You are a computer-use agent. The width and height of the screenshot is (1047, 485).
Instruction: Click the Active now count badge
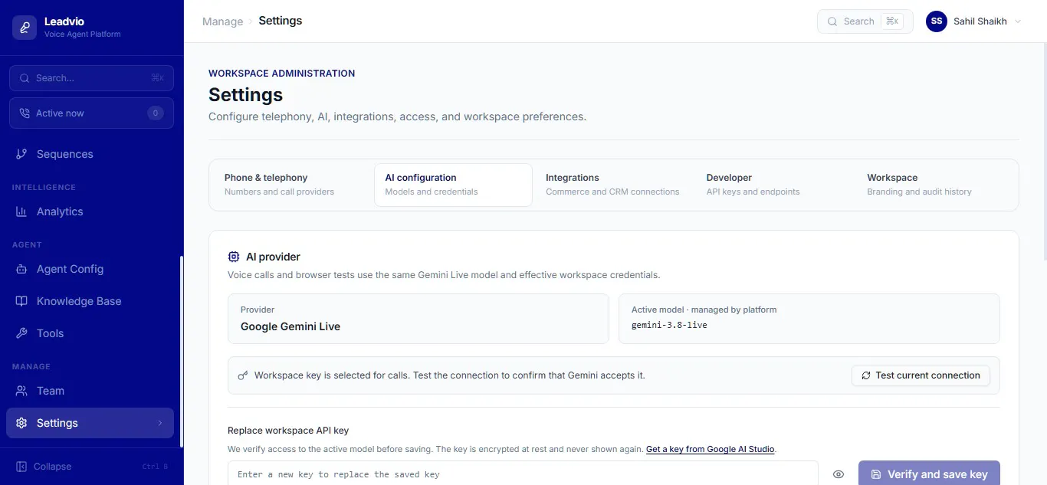(x=156, y=113)
